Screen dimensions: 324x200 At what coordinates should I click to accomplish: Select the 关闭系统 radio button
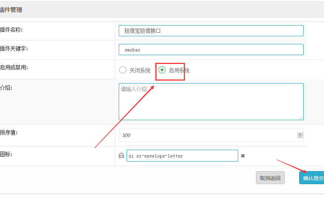[123, 70]
